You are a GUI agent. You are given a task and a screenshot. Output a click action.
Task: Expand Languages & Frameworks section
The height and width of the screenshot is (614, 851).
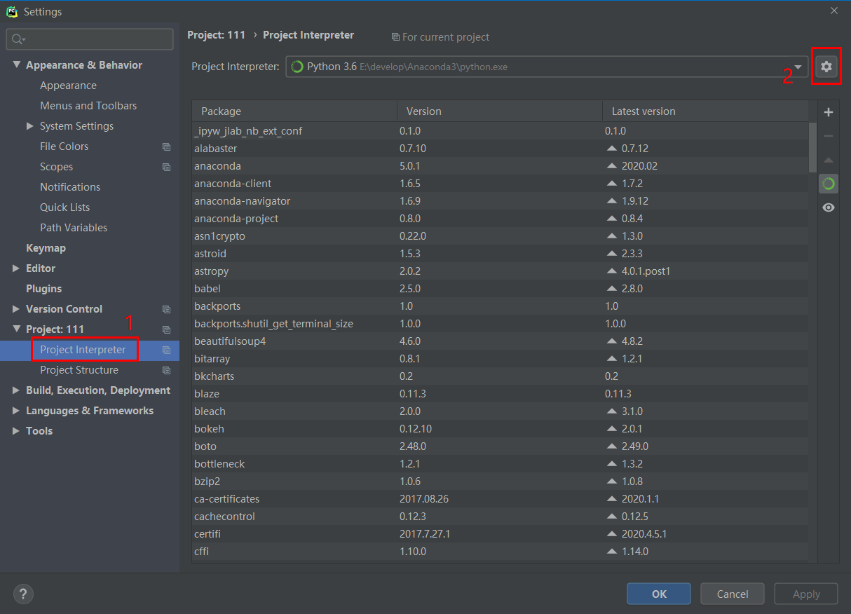(16, 411)
